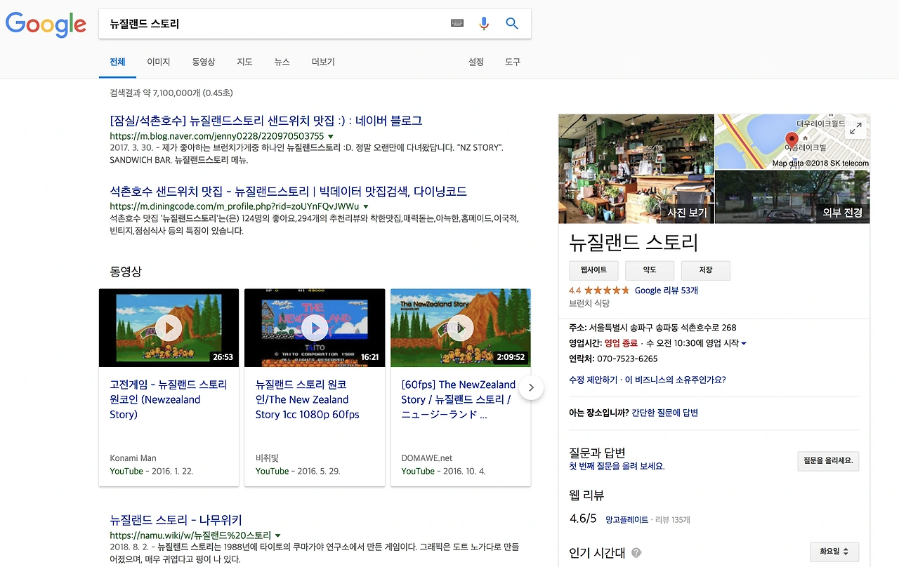Switch to the 지도 tab
Viewport: 899px width, 567px height.
[x=244, y=62]
